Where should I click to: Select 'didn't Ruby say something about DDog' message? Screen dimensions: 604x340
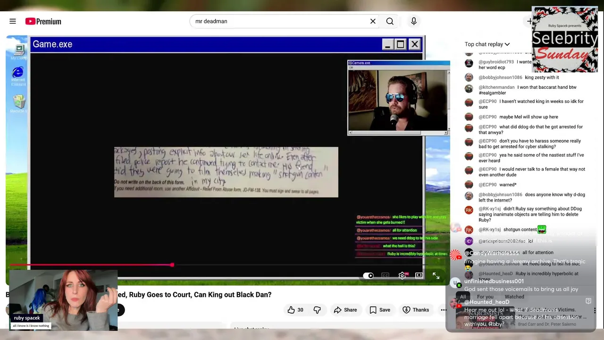[530, 214]
